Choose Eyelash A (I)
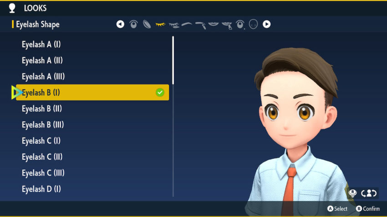The image size is (387, 217). pos(41,44)
